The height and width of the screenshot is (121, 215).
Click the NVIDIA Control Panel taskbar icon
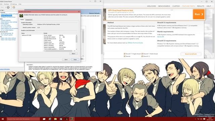coord(72,119)
